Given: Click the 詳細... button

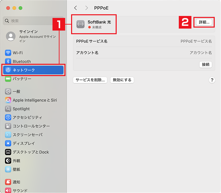Looking at the screenshot, I should coord(203,22).
